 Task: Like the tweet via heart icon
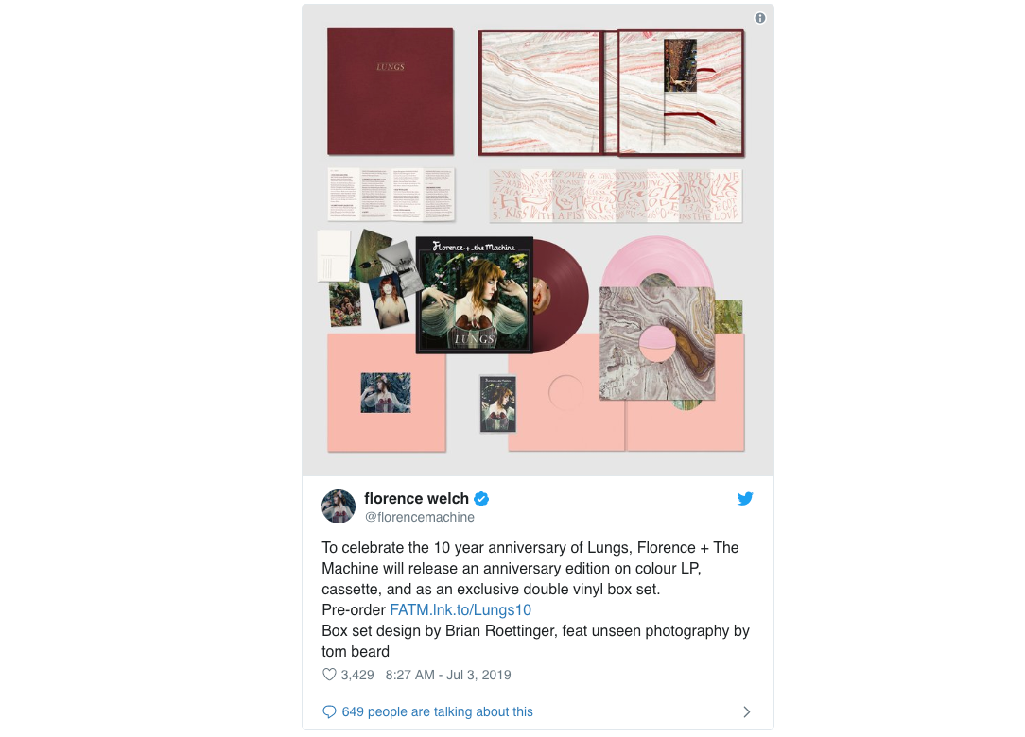[329, 675]
